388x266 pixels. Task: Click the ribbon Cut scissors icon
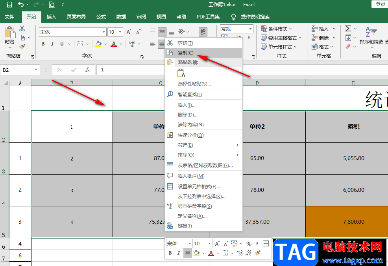click(x=22, y=29)
